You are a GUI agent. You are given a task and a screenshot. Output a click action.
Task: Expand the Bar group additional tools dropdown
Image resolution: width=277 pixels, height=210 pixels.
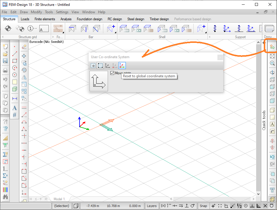coord(115,32)
